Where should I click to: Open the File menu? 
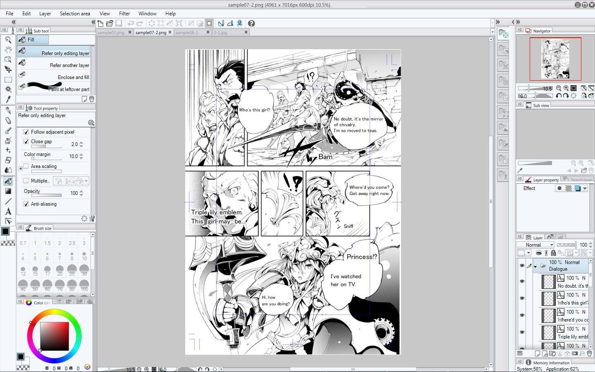[x=10, y=14]
